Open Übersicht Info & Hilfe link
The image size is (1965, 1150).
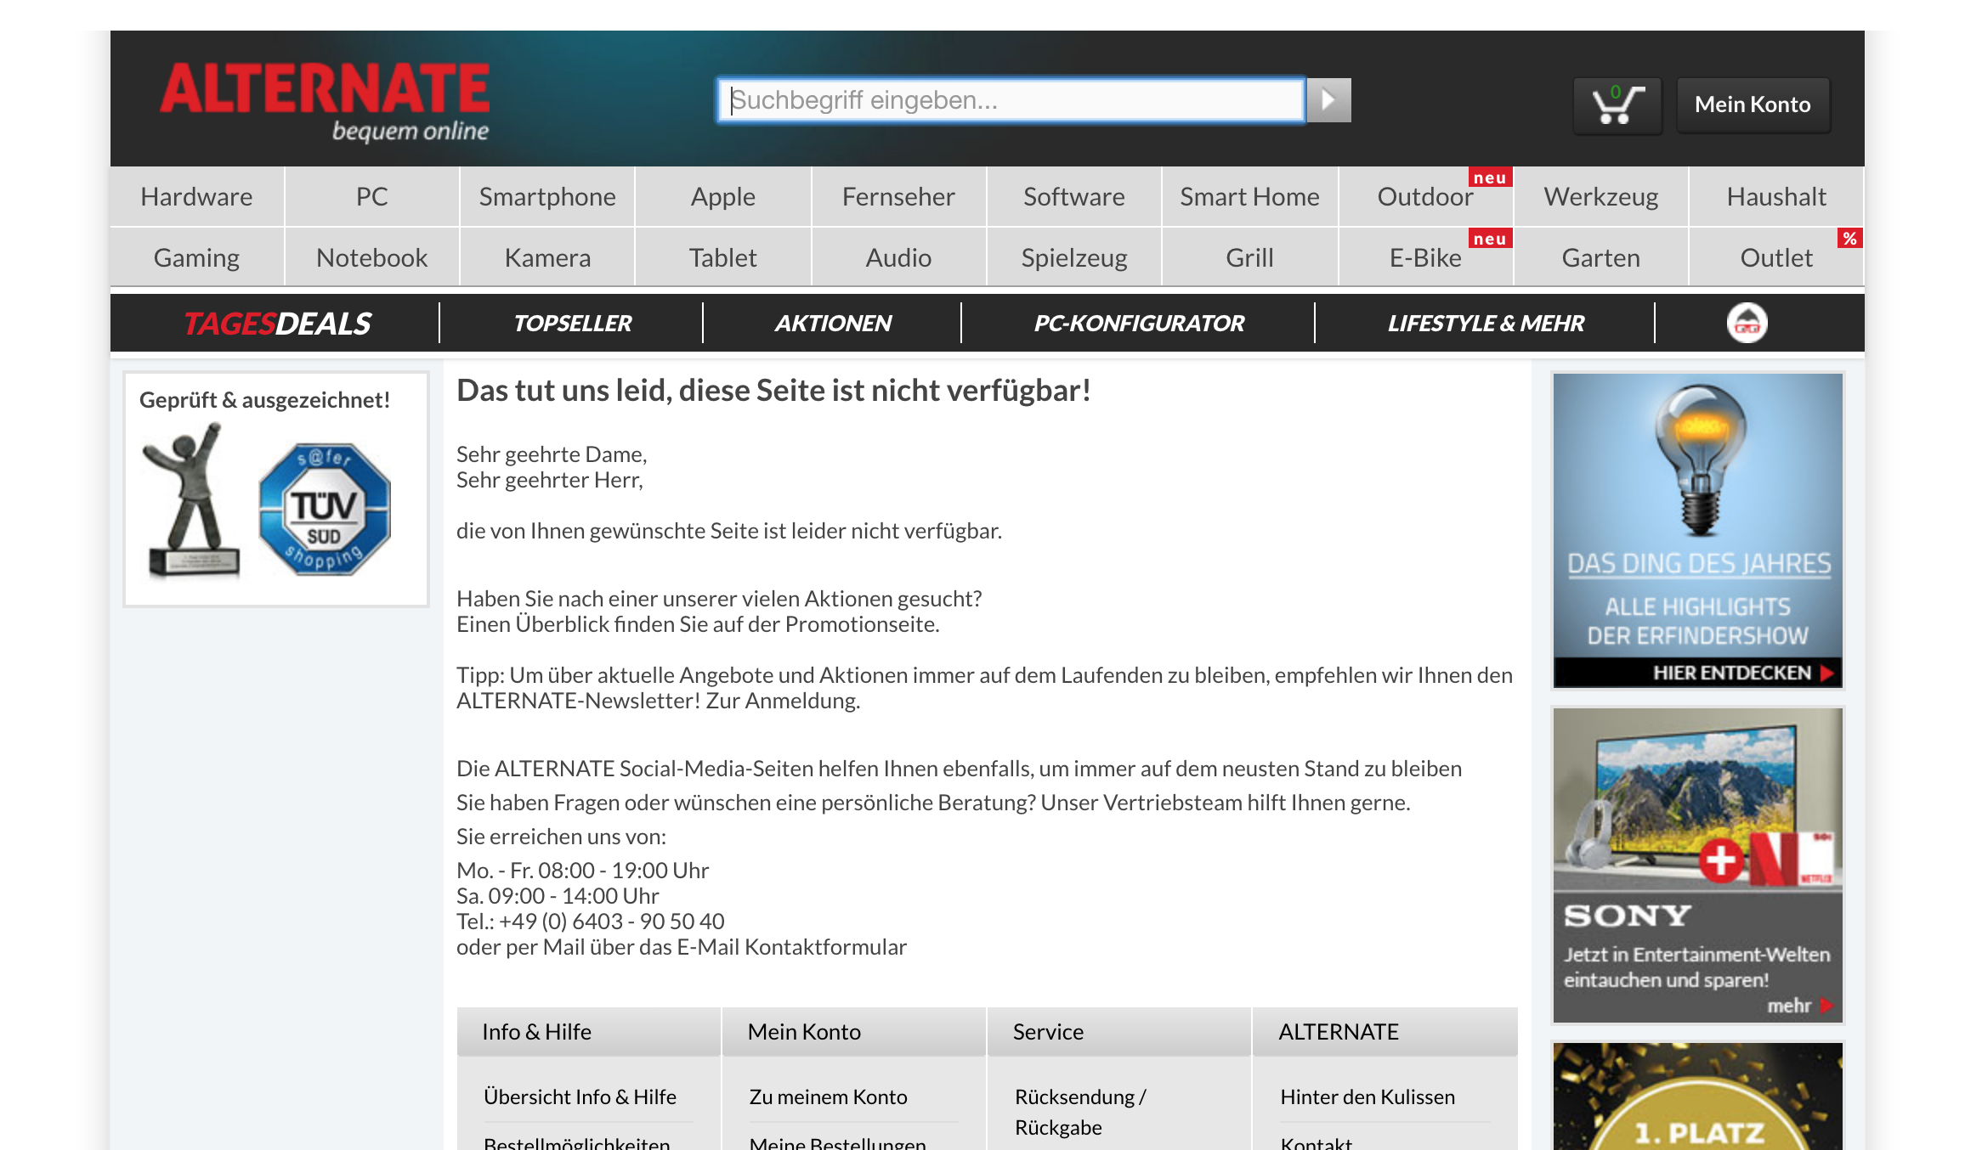(x=580, y=1096)
